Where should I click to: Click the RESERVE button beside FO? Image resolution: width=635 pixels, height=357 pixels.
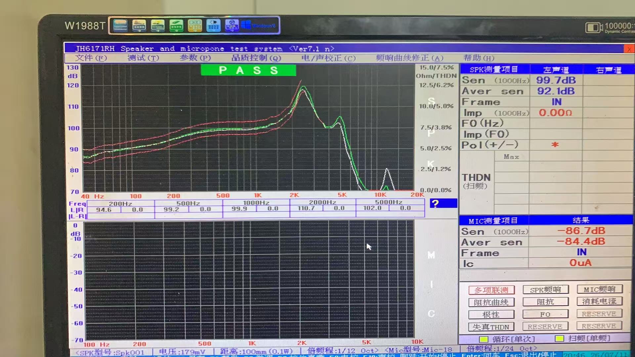coord(599,314)
